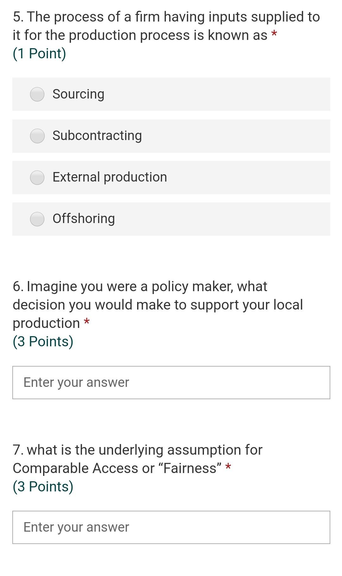Image resolution: width=342 pixels, height=576 pixels.
Task: Select the External production option
Action: click(x=37, y=177)
